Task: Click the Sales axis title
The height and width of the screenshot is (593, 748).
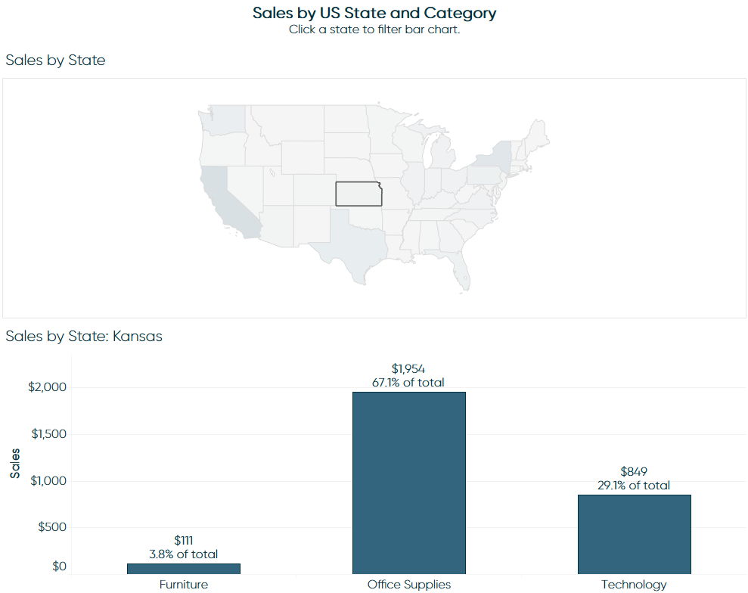Action: (15, 463)
